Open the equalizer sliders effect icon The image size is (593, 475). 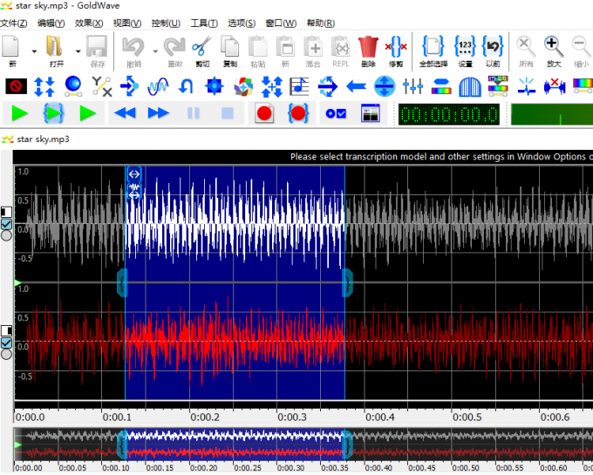(413, 86)
